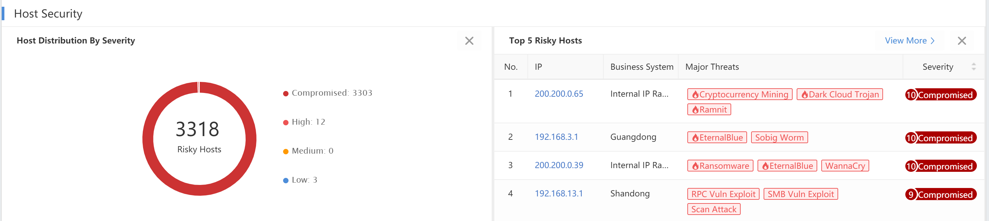Open host IP 200.200.0.65
The width and height of the screenshot is (989, 221).
(x=559, y=94)
